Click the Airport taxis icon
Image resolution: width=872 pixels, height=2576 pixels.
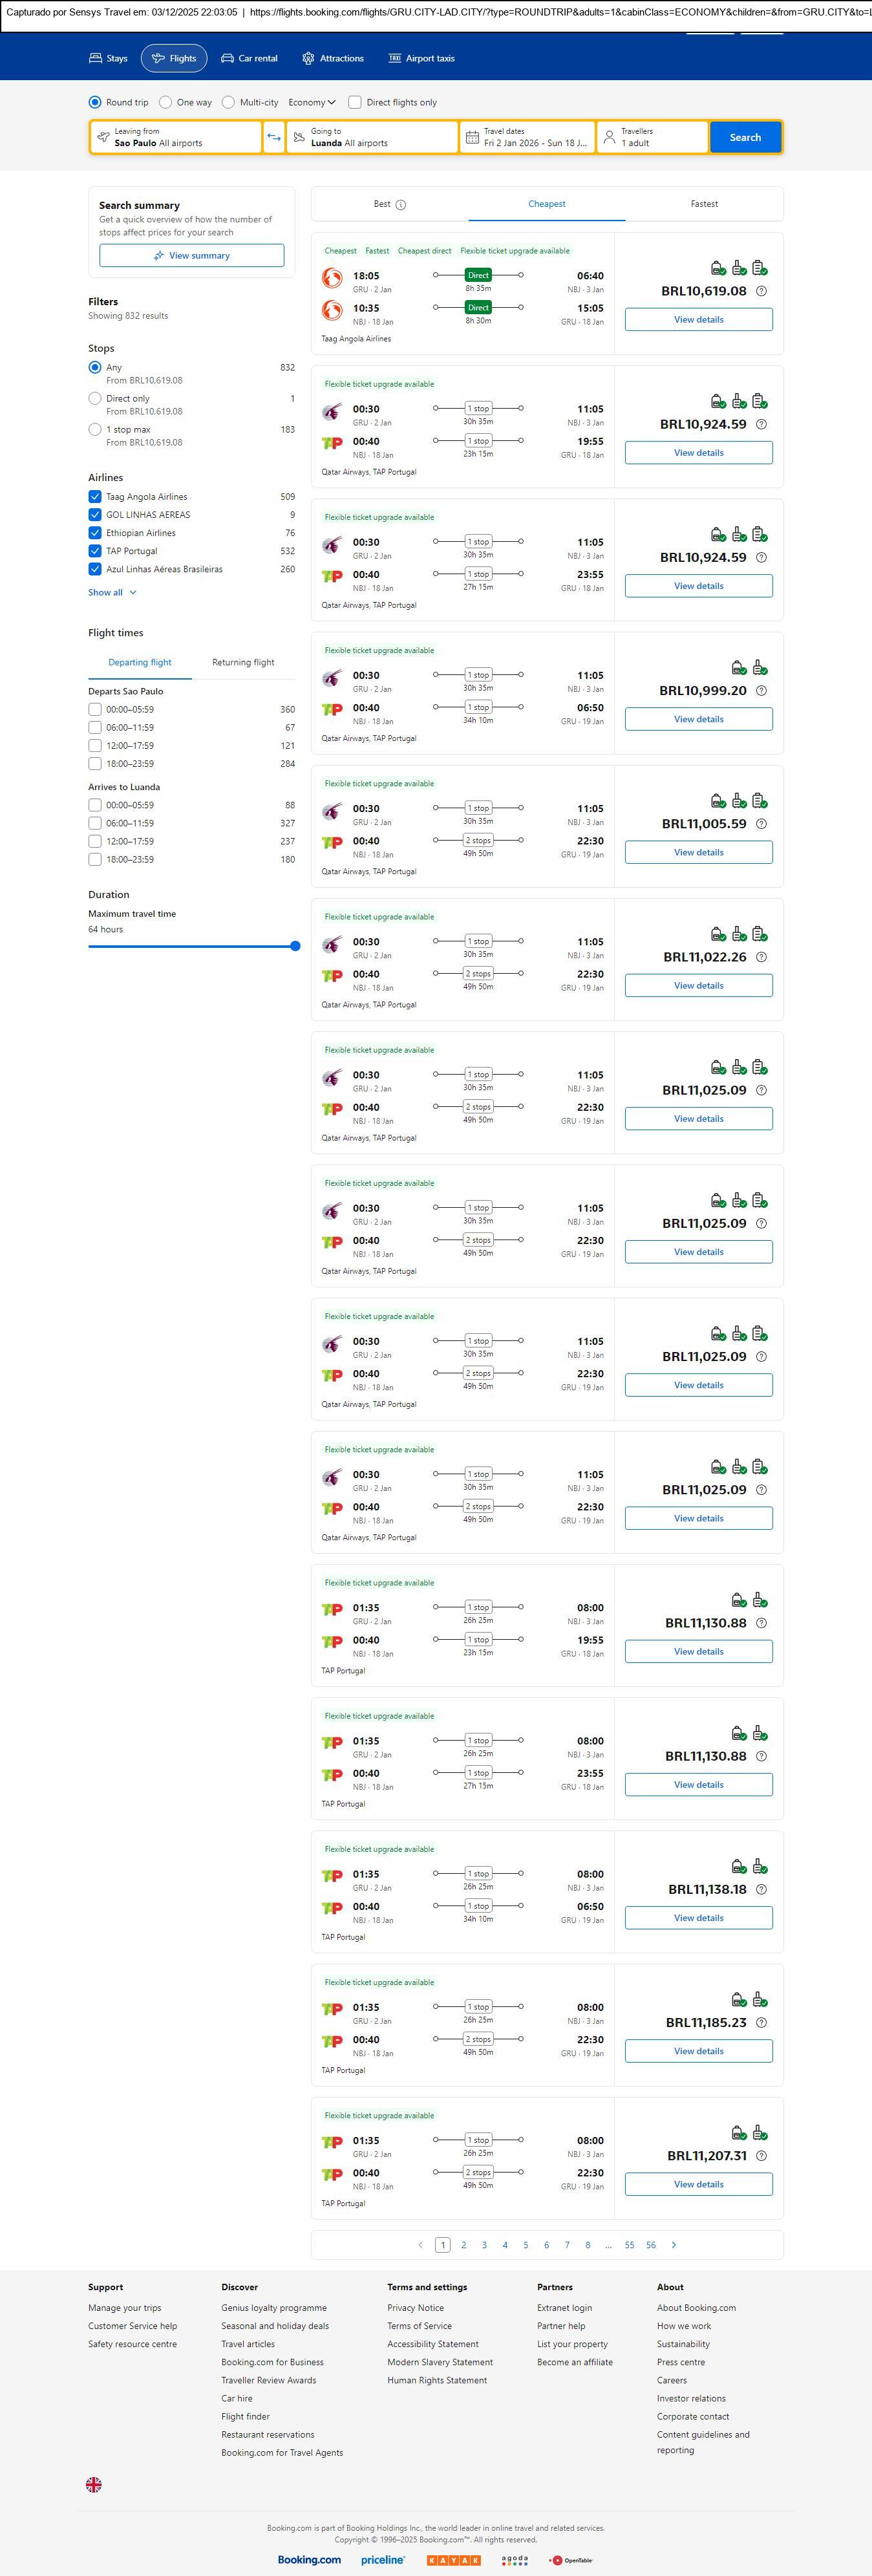(x=395, y=59)
